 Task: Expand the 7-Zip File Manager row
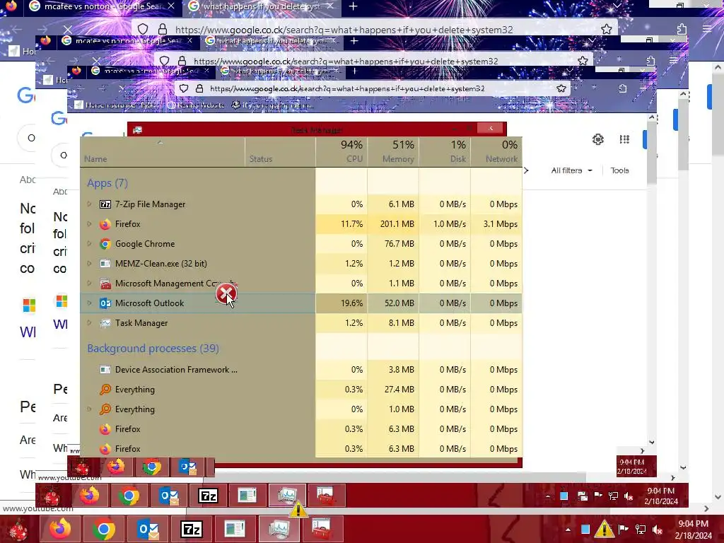pyautogui.click(x=89, y=204)
